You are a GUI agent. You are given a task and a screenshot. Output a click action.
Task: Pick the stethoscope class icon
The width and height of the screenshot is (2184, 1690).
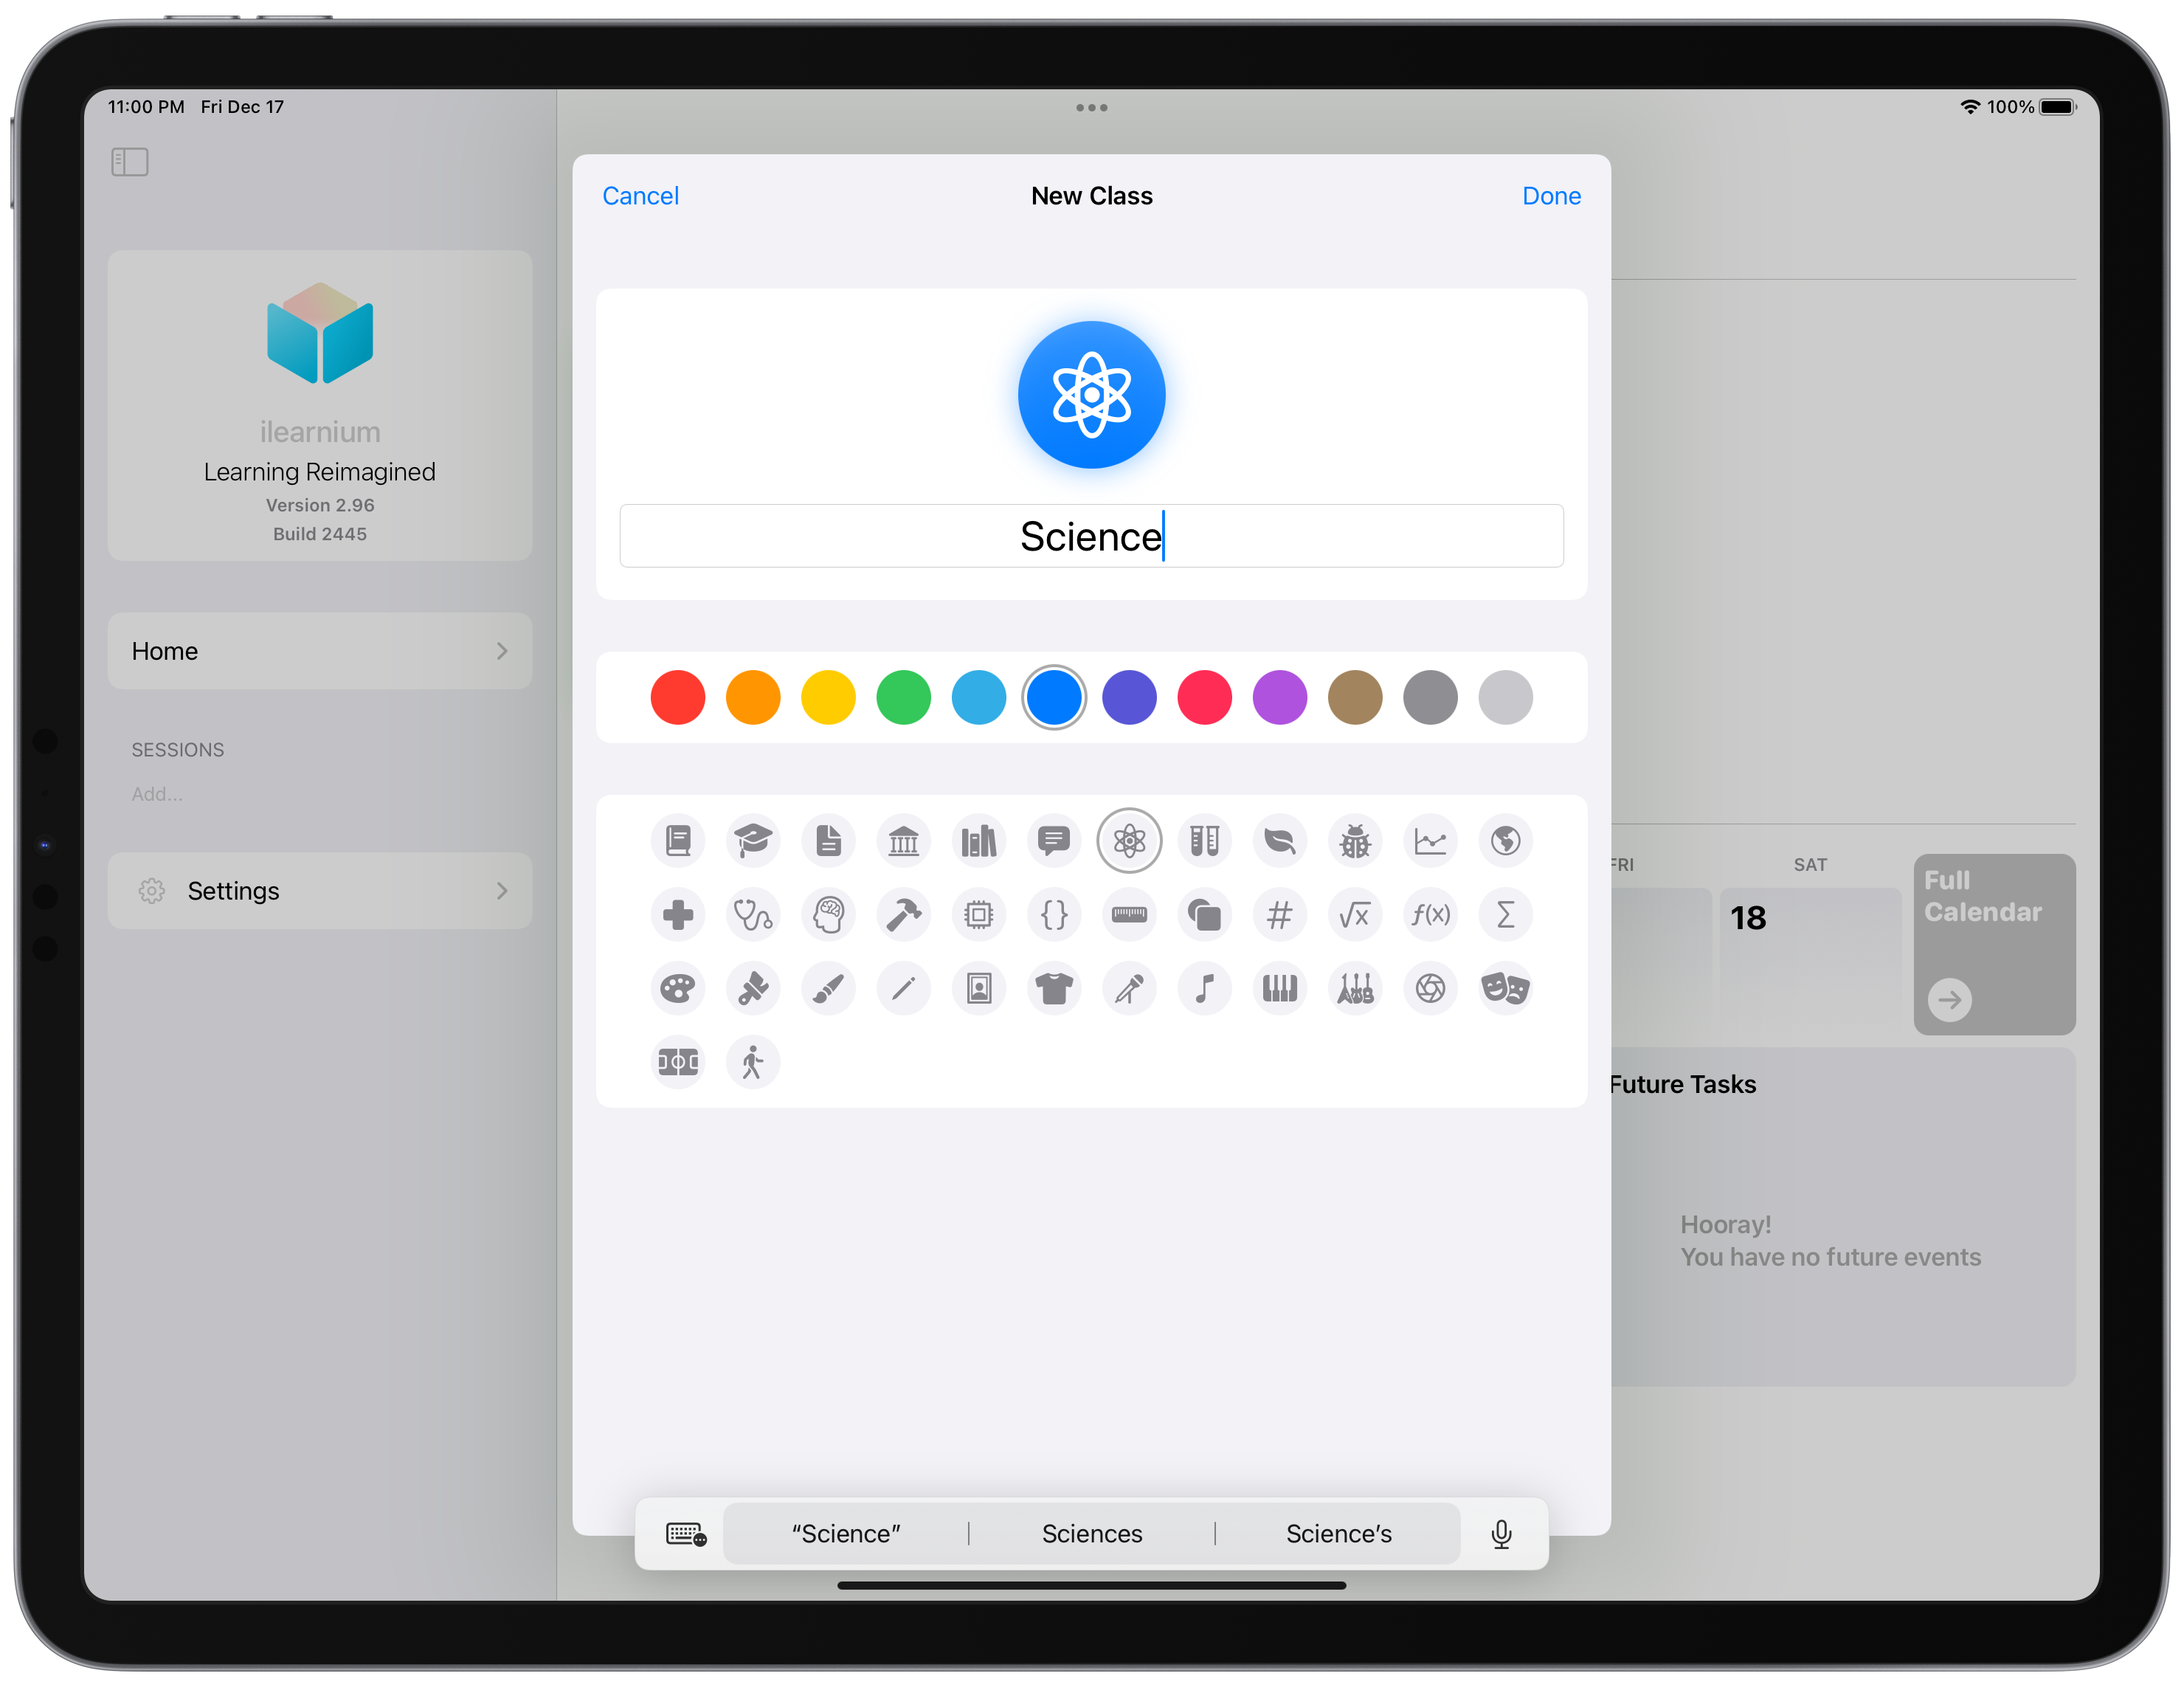752,915
